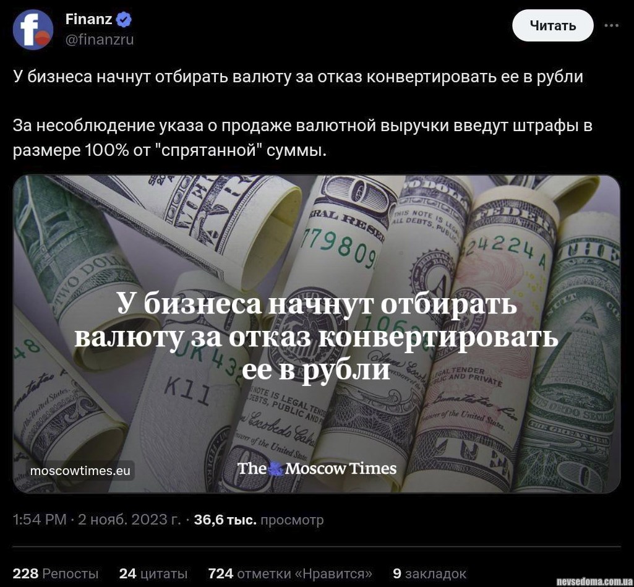634x587 pixels.
Task: Open the Moscow Times article card image
Action: [317, 334]
